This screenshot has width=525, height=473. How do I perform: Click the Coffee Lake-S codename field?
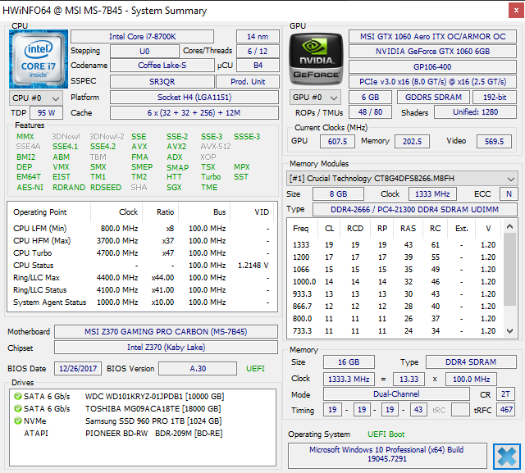(x=162, y=66)
